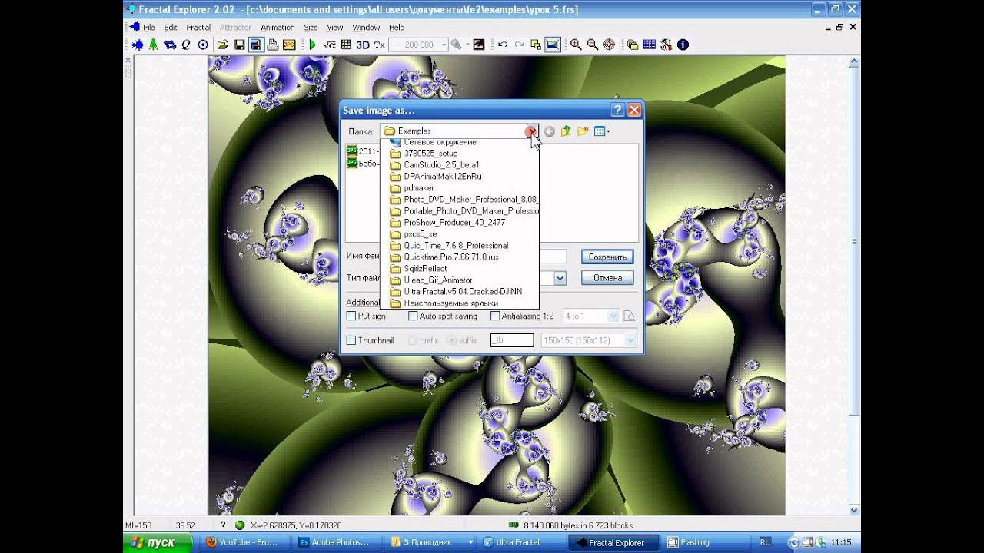Enable the Put sign checkbox
The image size is (984, 553).
point(351,316)
